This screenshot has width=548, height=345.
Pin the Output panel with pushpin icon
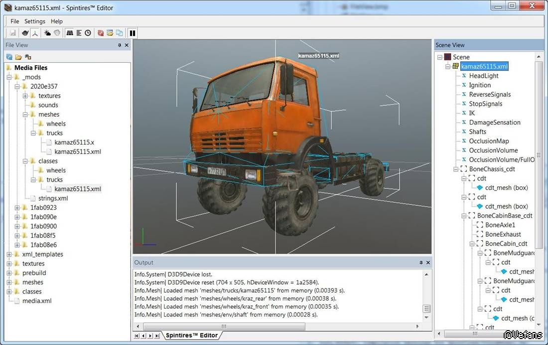pyautogui.click(x=420, y=262)
